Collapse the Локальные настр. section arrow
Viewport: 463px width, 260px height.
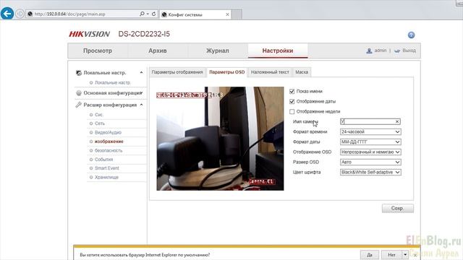click(142, 72)
